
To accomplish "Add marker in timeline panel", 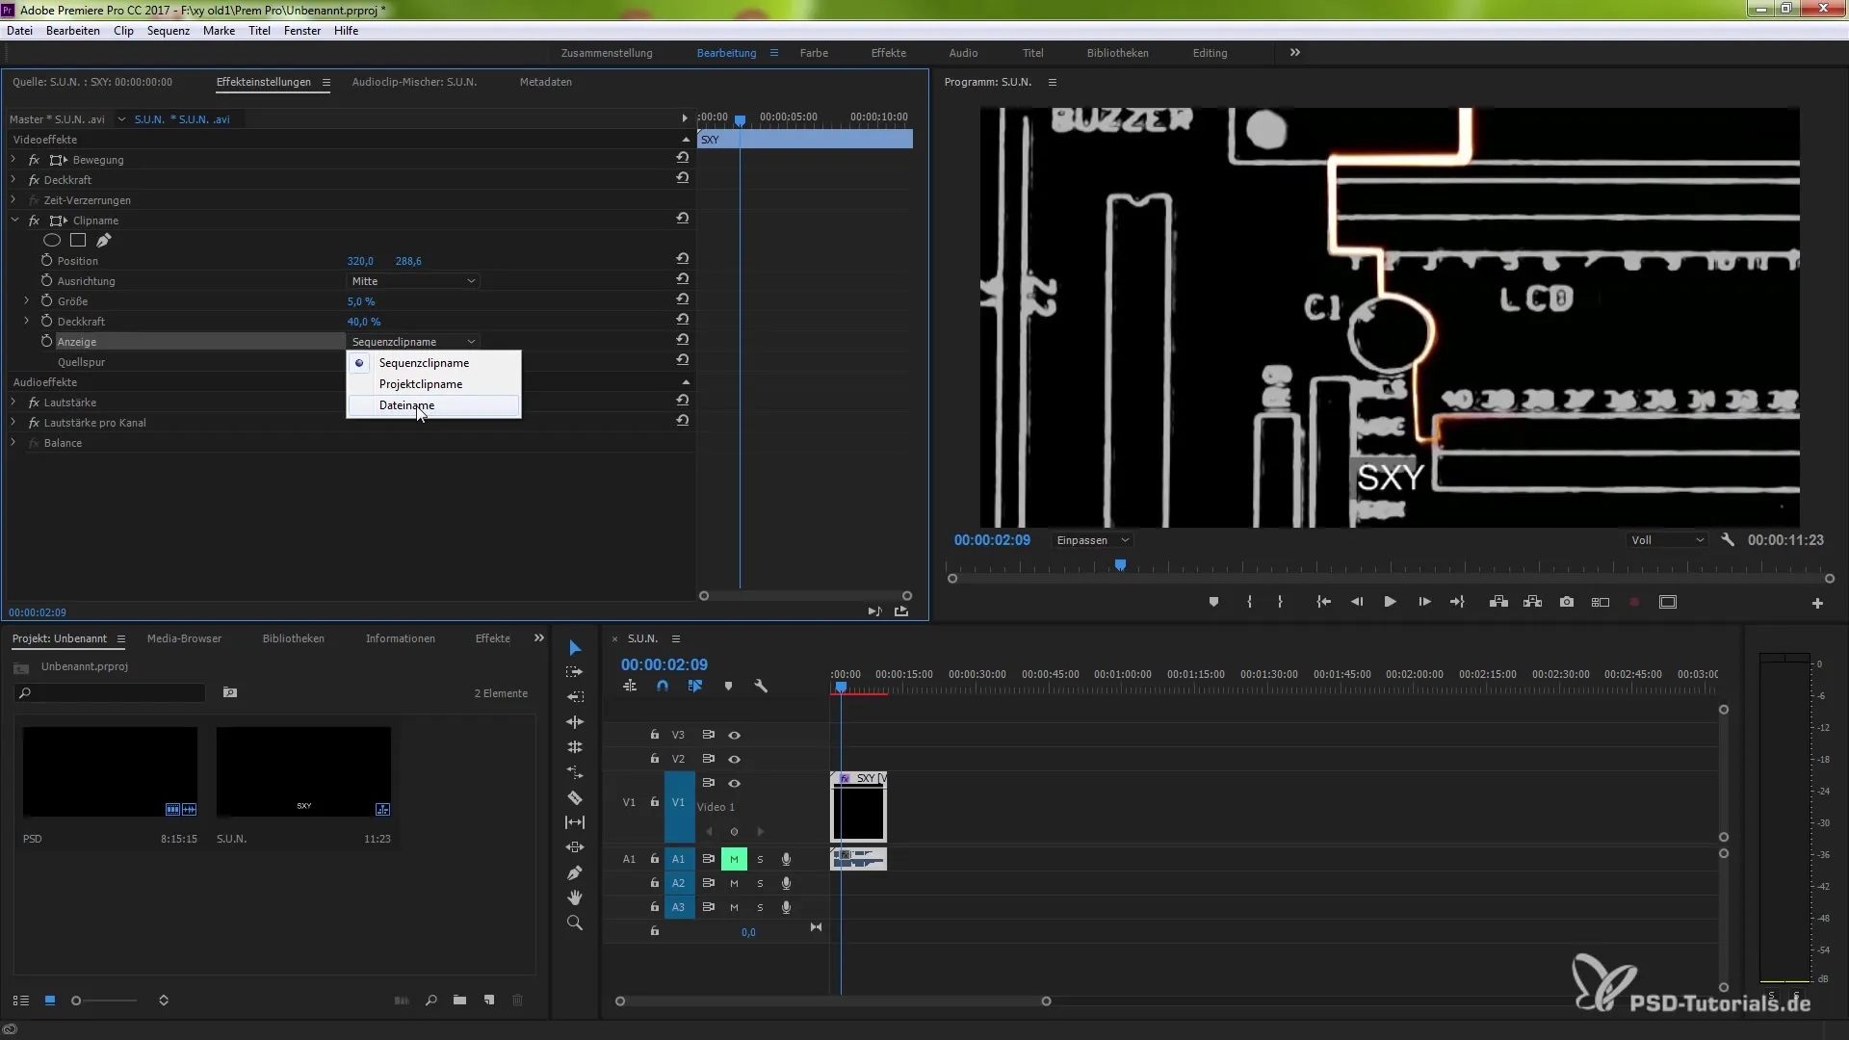I will tap(728, 686).
